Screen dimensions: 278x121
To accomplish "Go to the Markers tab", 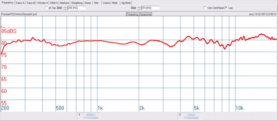I will click(65, 3).
